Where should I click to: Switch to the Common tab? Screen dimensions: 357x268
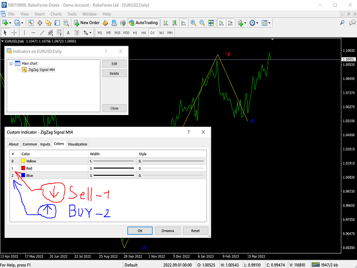(x=30, y=144)
